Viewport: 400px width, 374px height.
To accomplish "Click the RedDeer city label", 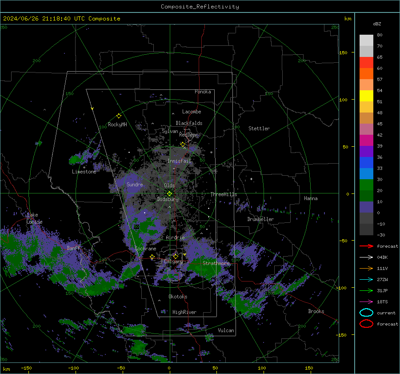I will pos(188,135).
